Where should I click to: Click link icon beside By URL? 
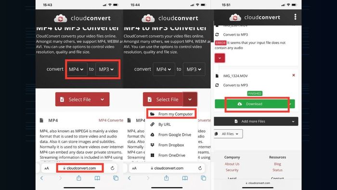coord(153,124)
